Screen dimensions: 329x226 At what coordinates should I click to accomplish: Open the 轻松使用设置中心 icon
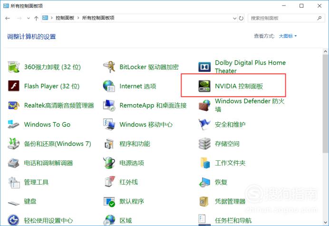pos(13,220)
